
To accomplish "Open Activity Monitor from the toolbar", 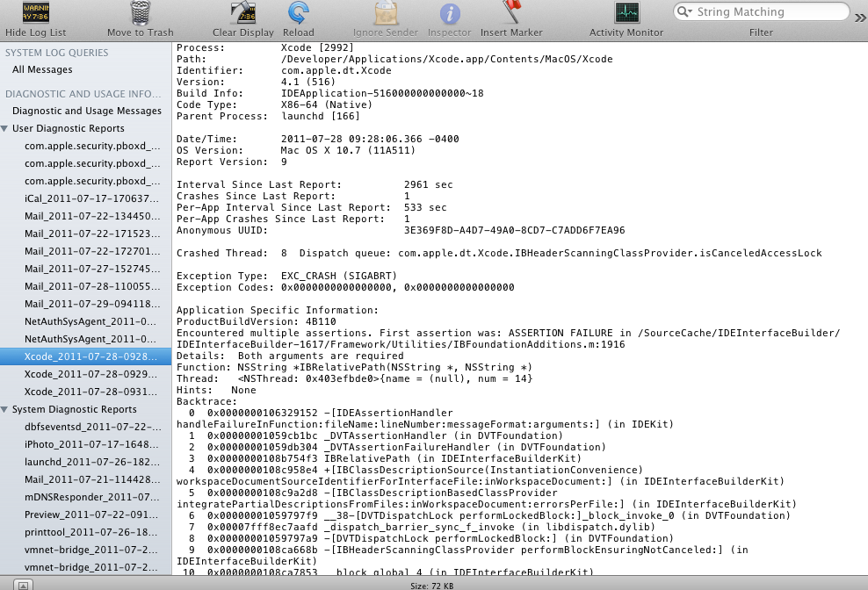I will pyautogui.click(x=626, y=12).
